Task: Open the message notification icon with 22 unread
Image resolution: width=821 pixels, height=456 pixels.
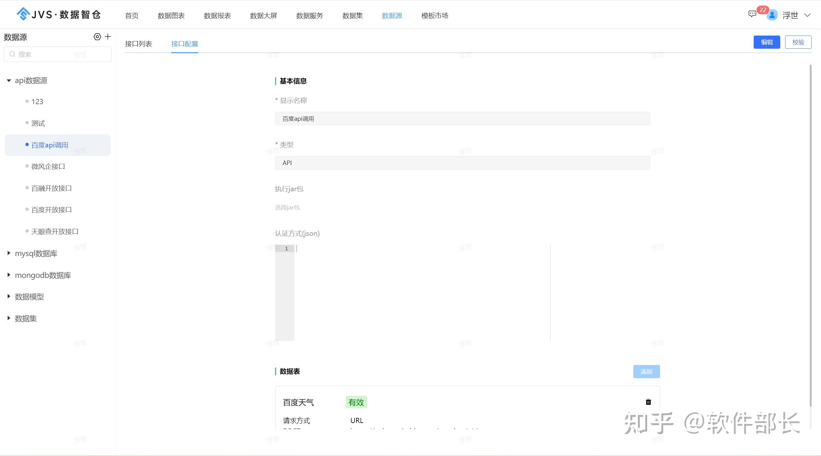Action: pyautogui.click(x=752, y=14)
